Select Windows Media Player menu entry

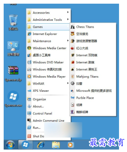click(48, 76)
